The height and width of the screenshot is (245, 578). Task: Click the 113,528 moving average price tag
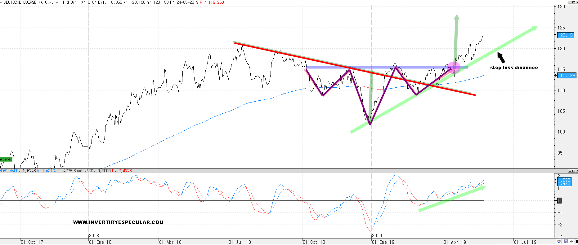point(566,76)
